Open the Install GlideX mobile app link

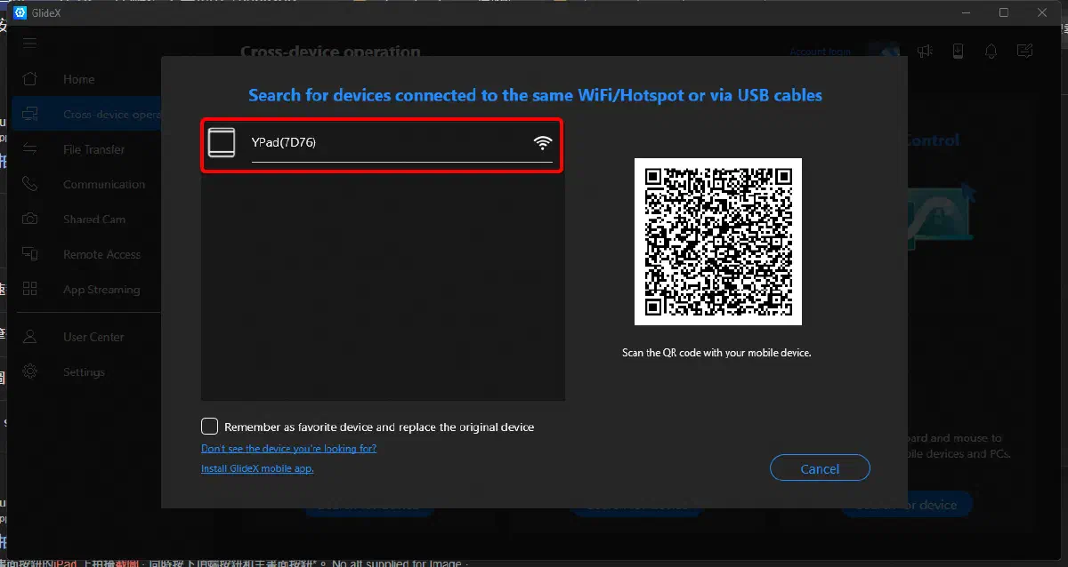tap(257, 467)
